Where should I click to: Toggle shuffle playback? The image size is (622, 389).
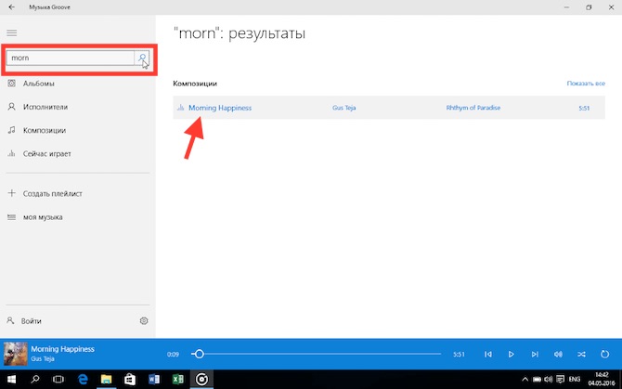click(x=581, y=354)
